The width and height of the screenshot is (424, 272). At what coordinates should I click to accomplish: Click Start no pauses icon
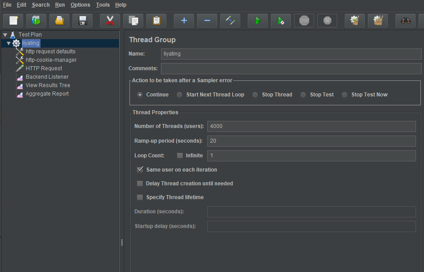coord(281,20)
